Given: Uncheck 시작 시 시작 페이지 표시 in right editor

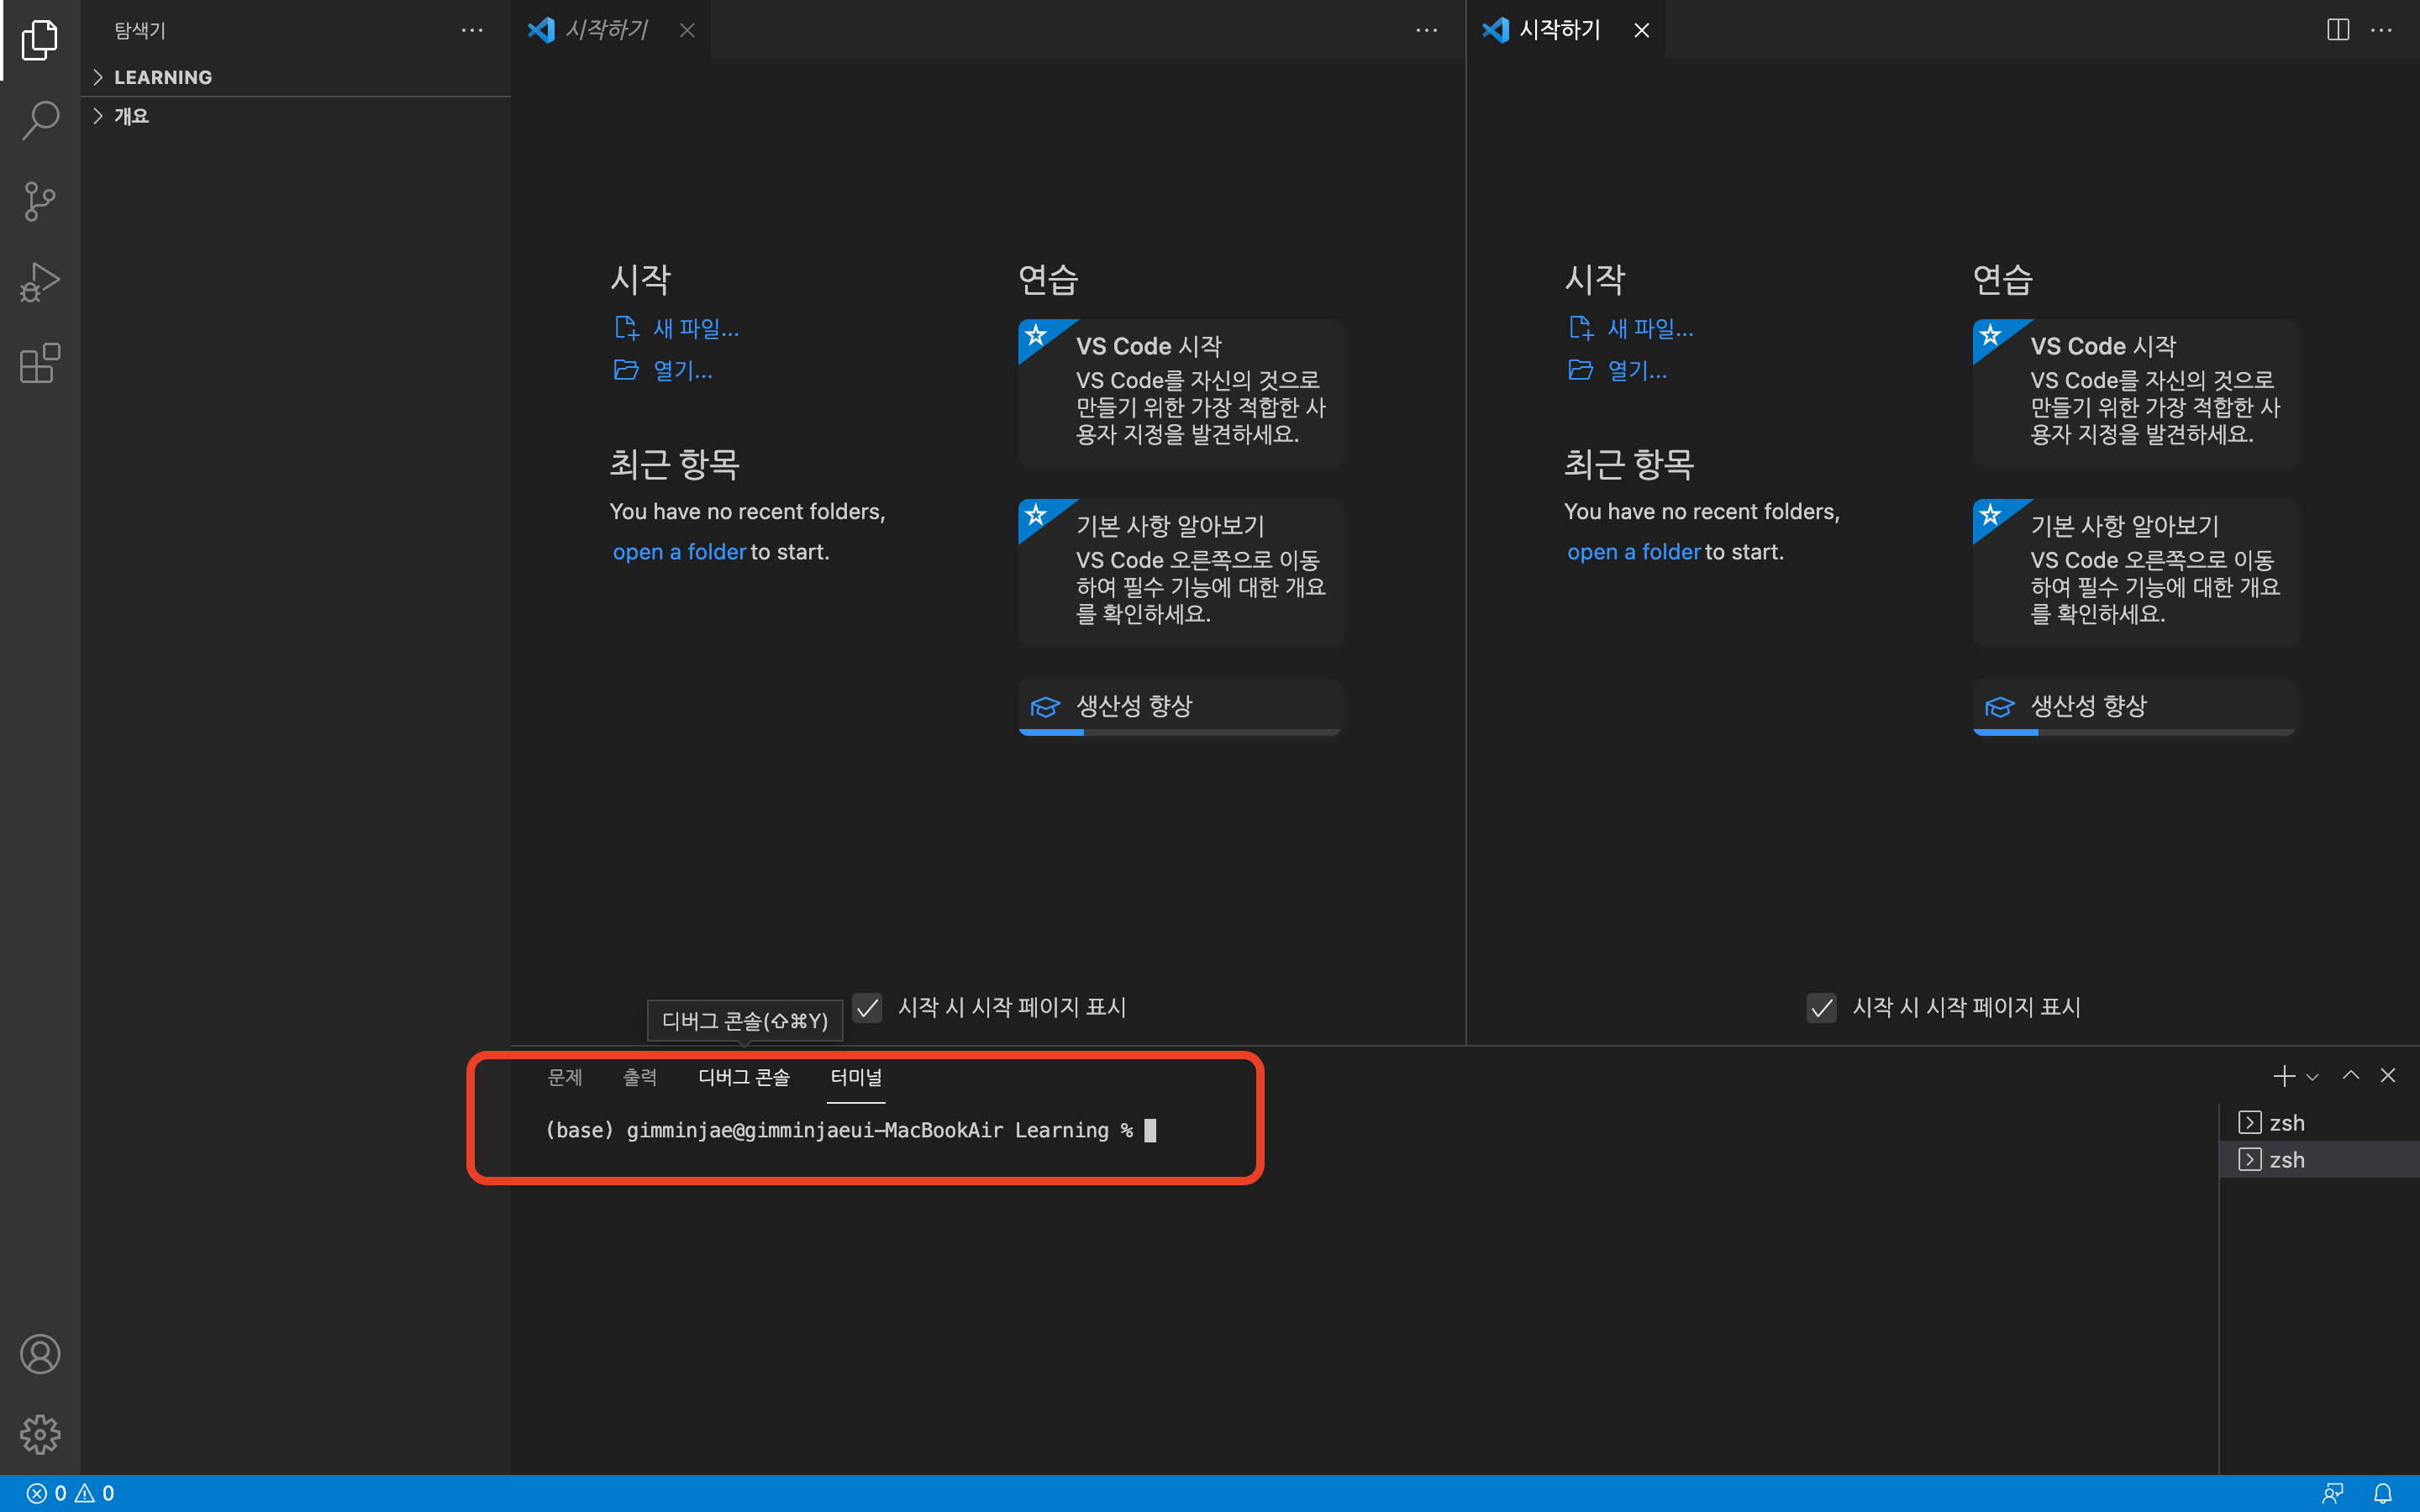Looking at the screenshot, I should tap(1822, 1007).
